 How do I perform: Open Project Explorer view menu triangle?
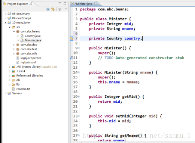pos(66,9)
